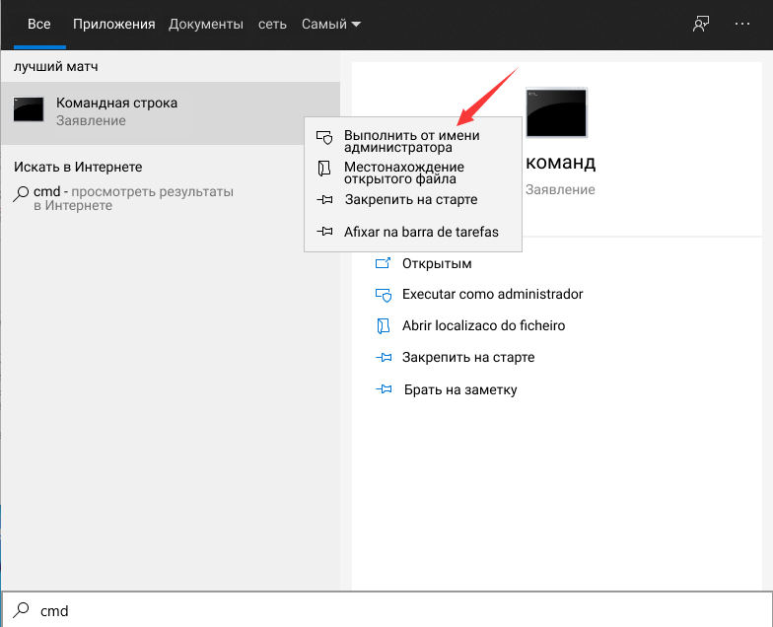Choose Закрепить на старте in context menu
Image resolution: width=773 pixels, height=627 pixels.
pyautogui.click(x=412, y=199)
